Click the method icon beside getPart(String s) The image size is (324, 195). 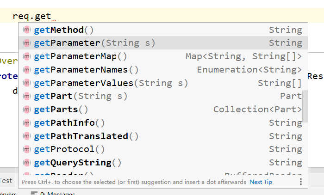click(x=27, y=96)
